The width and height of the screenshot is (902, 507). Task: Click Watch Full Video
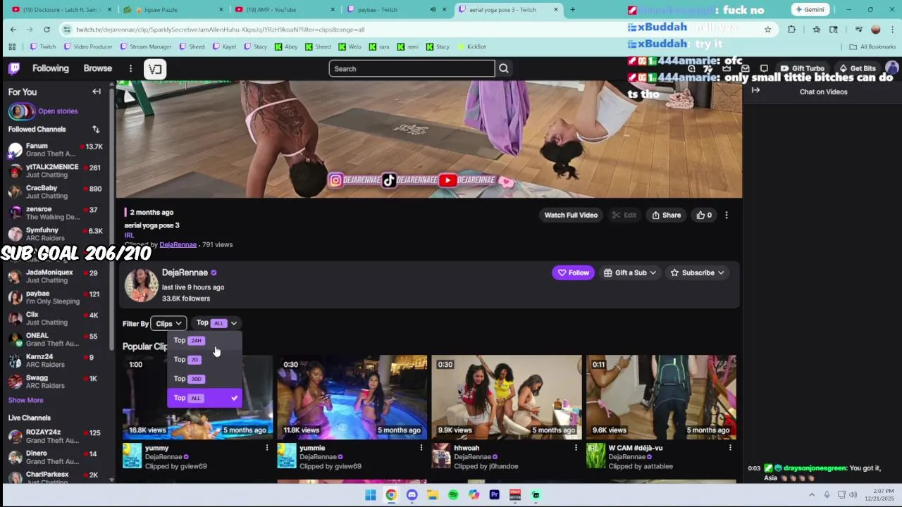571,215
